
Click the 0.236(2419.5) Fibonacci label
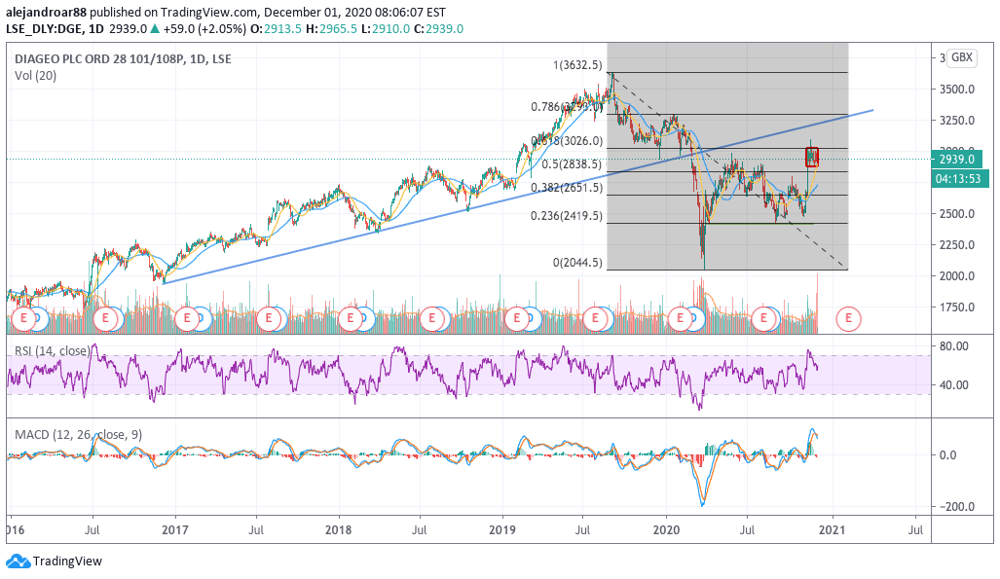pos(567,216)
